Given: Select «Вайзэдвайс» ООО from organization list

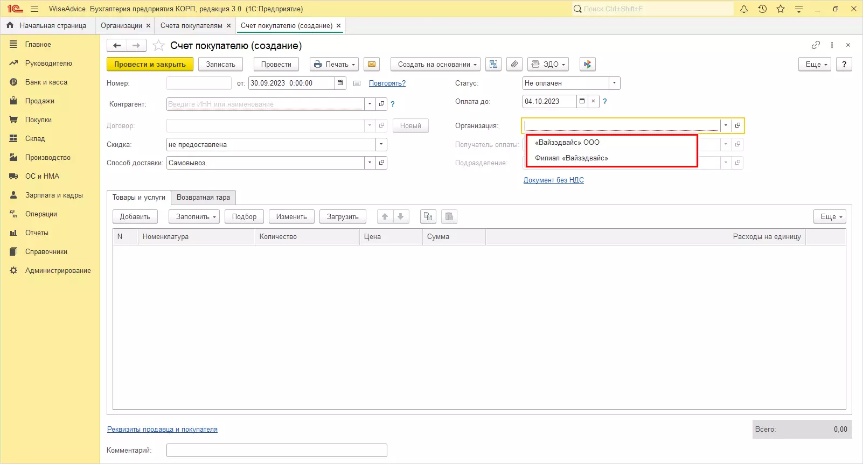Looking at the screenshot, I should point(567,143).
